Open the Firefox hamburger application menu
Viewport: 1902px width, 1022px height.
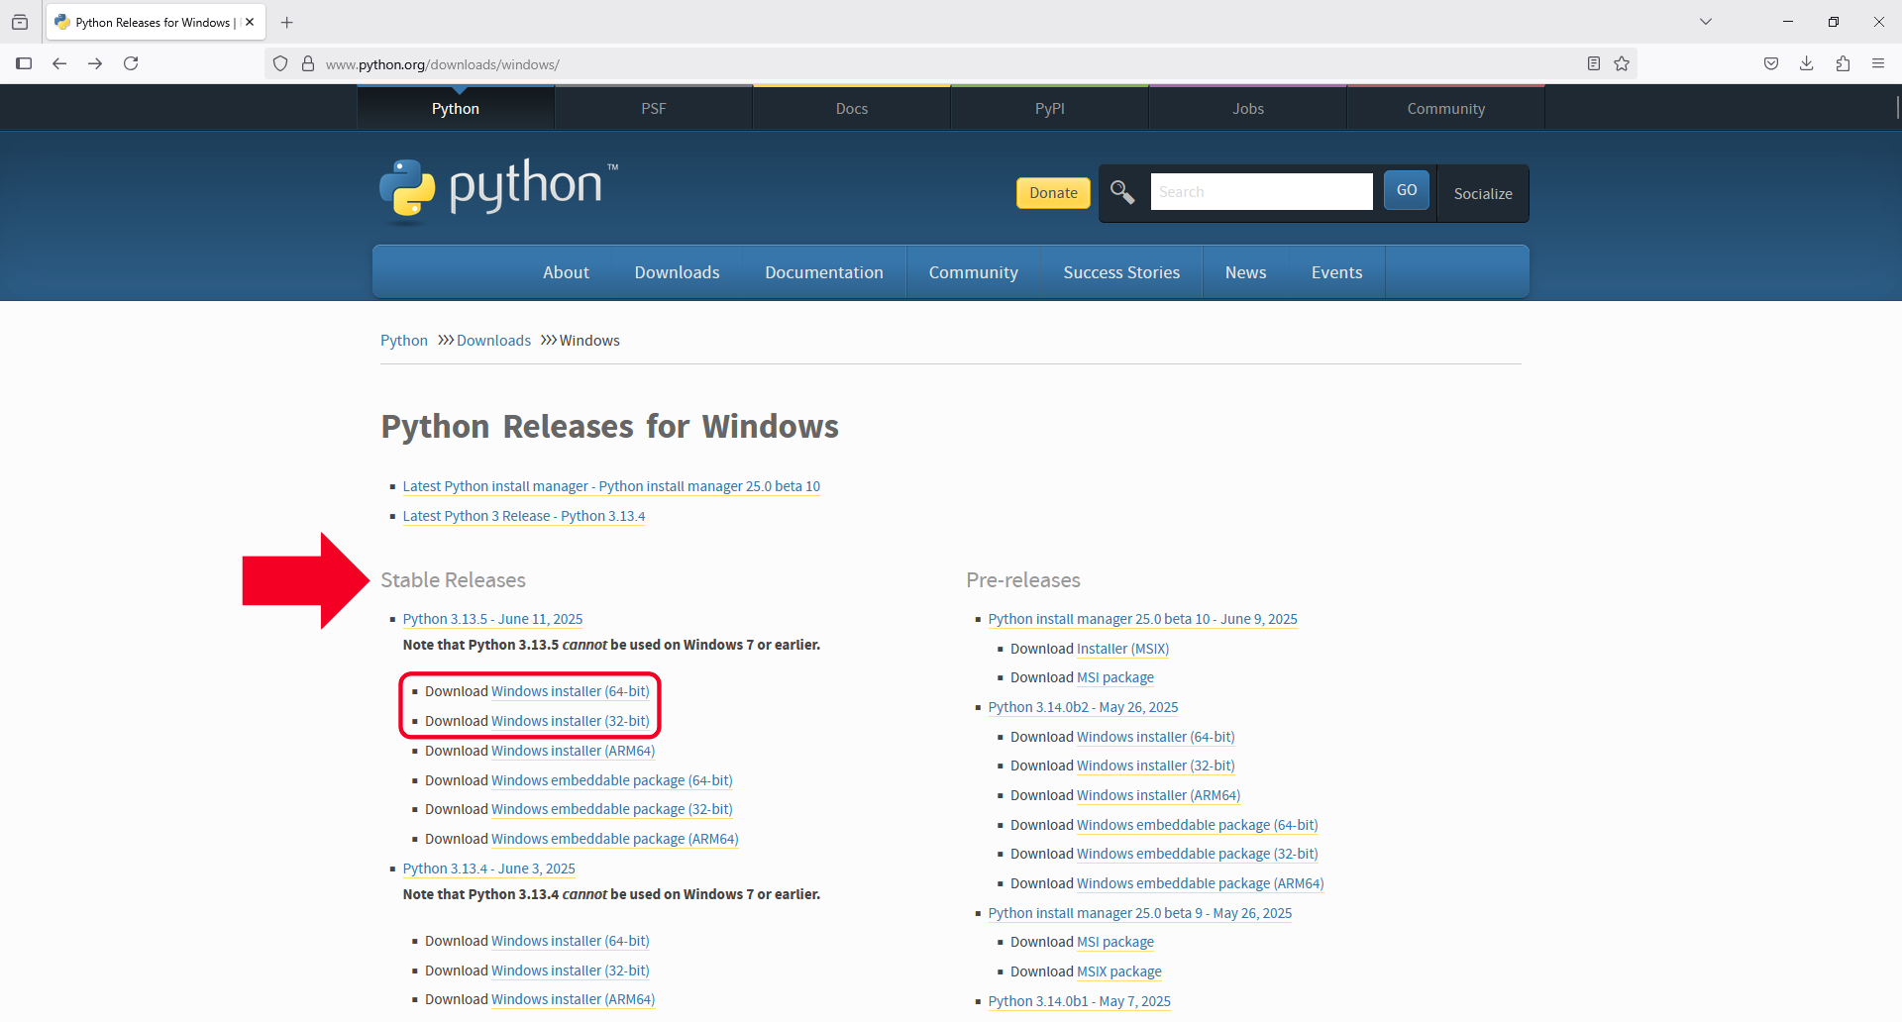point(1878,63)
